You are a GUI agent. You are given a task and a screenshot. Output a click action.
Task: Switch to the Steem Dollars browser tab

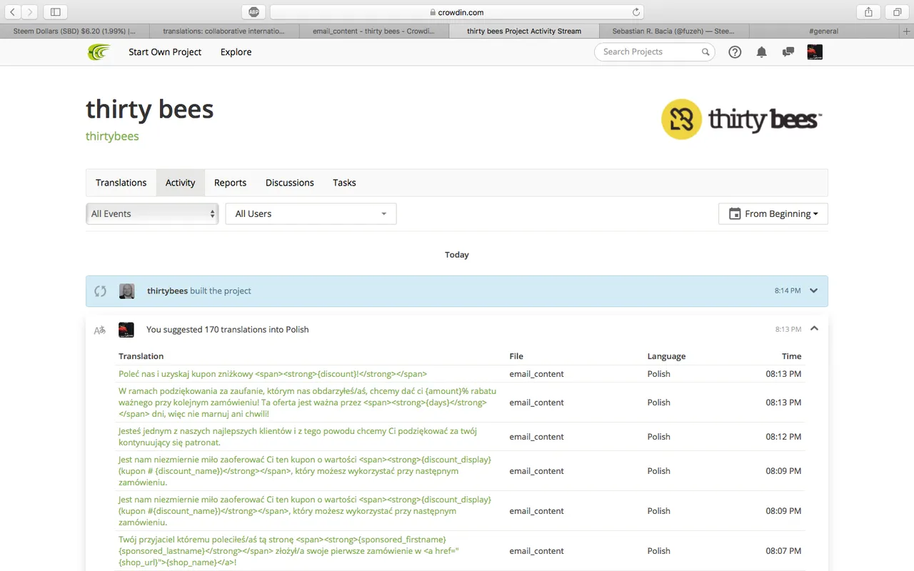pos(74,31)
